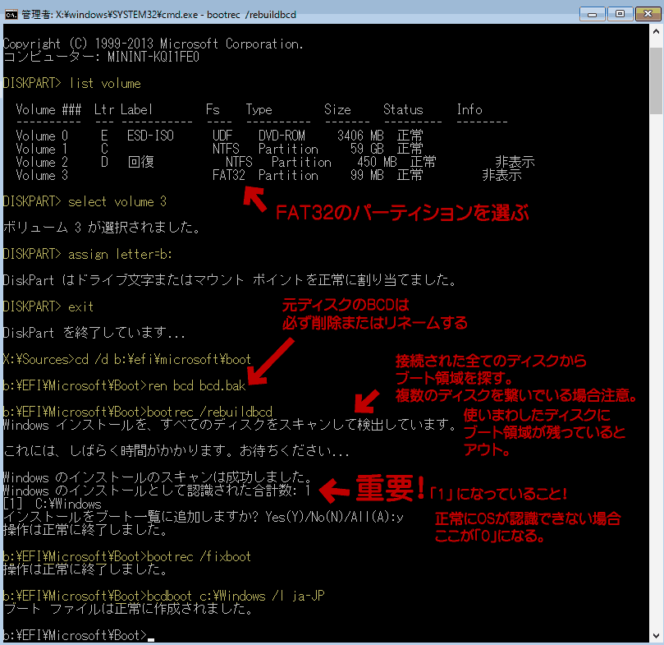This screenshot has width=664, height=645.
Task: Click the 'bootrec /fixboot' command
Action: coord(199,557)
